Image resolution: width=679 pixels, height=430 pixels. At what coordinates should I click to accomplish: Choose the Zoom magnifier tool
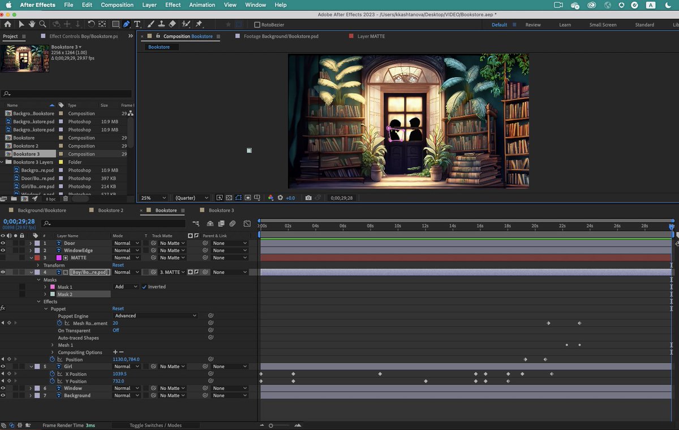[x=41, y=24]
